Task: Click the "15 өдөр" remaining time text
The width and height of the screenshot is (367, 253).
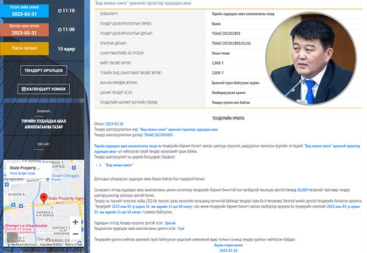Action: (67, 49)
